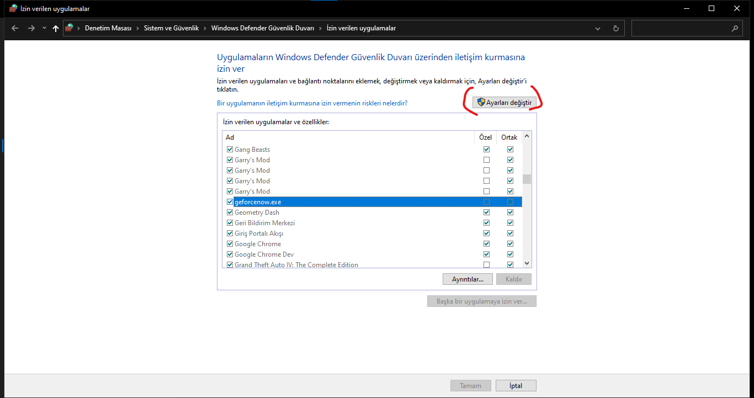Toggle Ortak for Google Chrome Dev
Screen dimensions: 754x398
510,254
